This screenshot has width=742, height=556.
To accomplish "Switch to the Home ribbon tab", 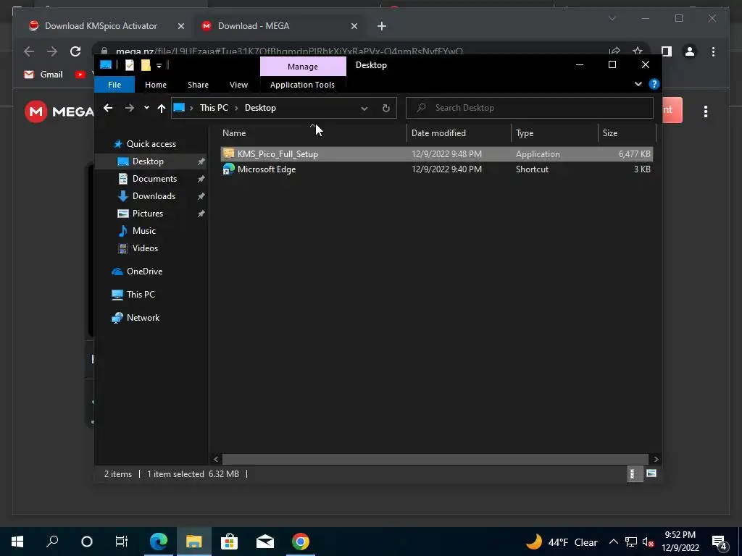I will click(156, 85).
